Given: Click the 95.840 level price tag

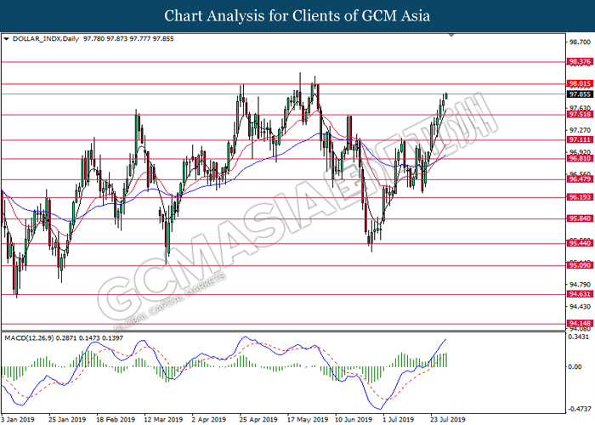Looking at the screenshot, I should coord(579,219).
